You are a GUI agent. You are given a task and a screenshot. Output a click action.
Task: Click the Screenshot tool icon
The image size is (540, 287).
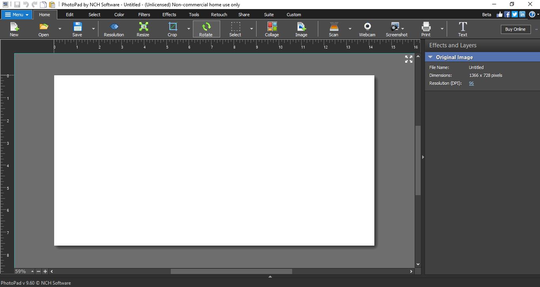pyautogui.click(x=397, y=29)
